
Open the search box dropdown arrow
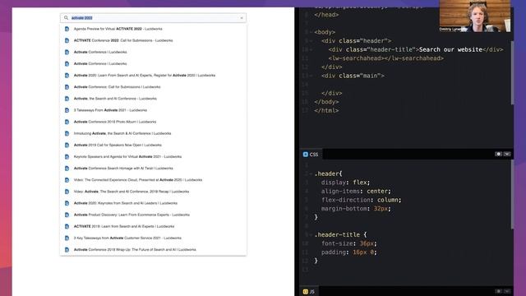242,18
